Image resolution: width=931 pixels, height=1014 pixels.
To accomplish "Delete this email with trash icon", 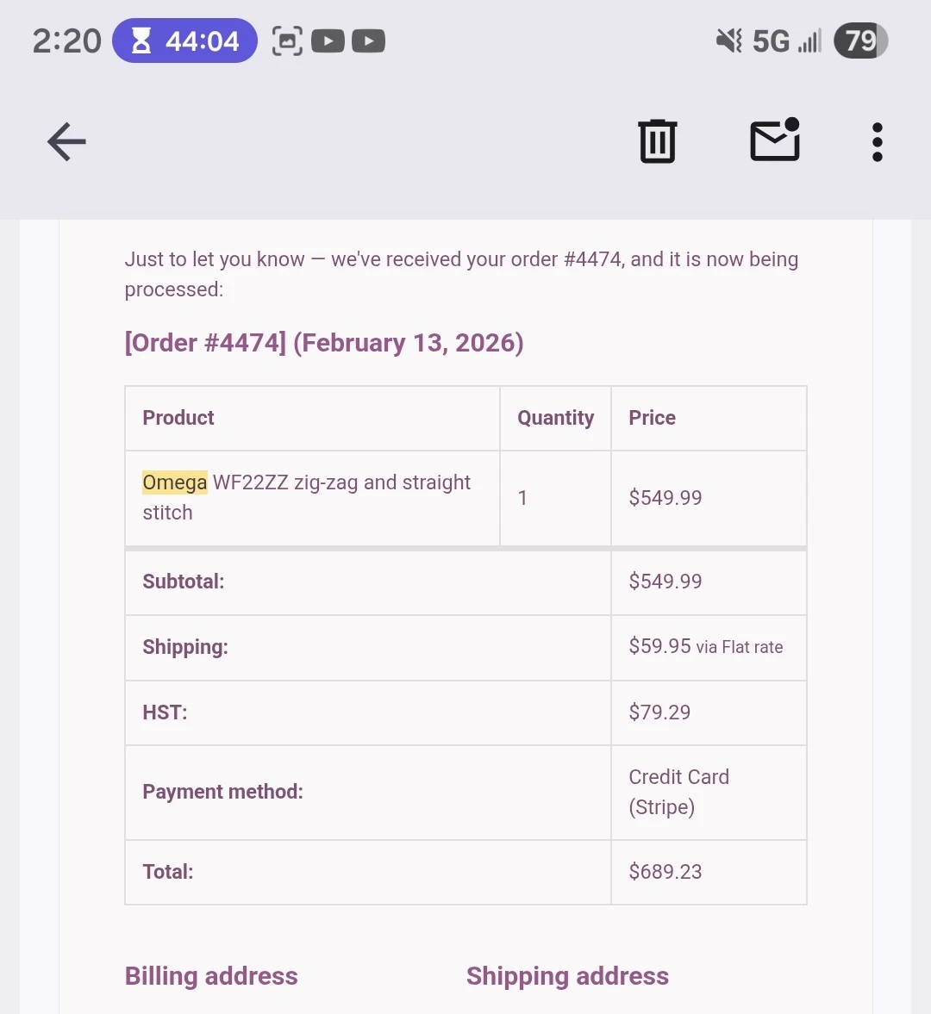I will (658, 141).
